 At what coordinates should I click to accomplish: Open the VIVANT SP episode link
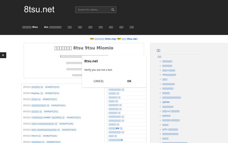(56, 118)
